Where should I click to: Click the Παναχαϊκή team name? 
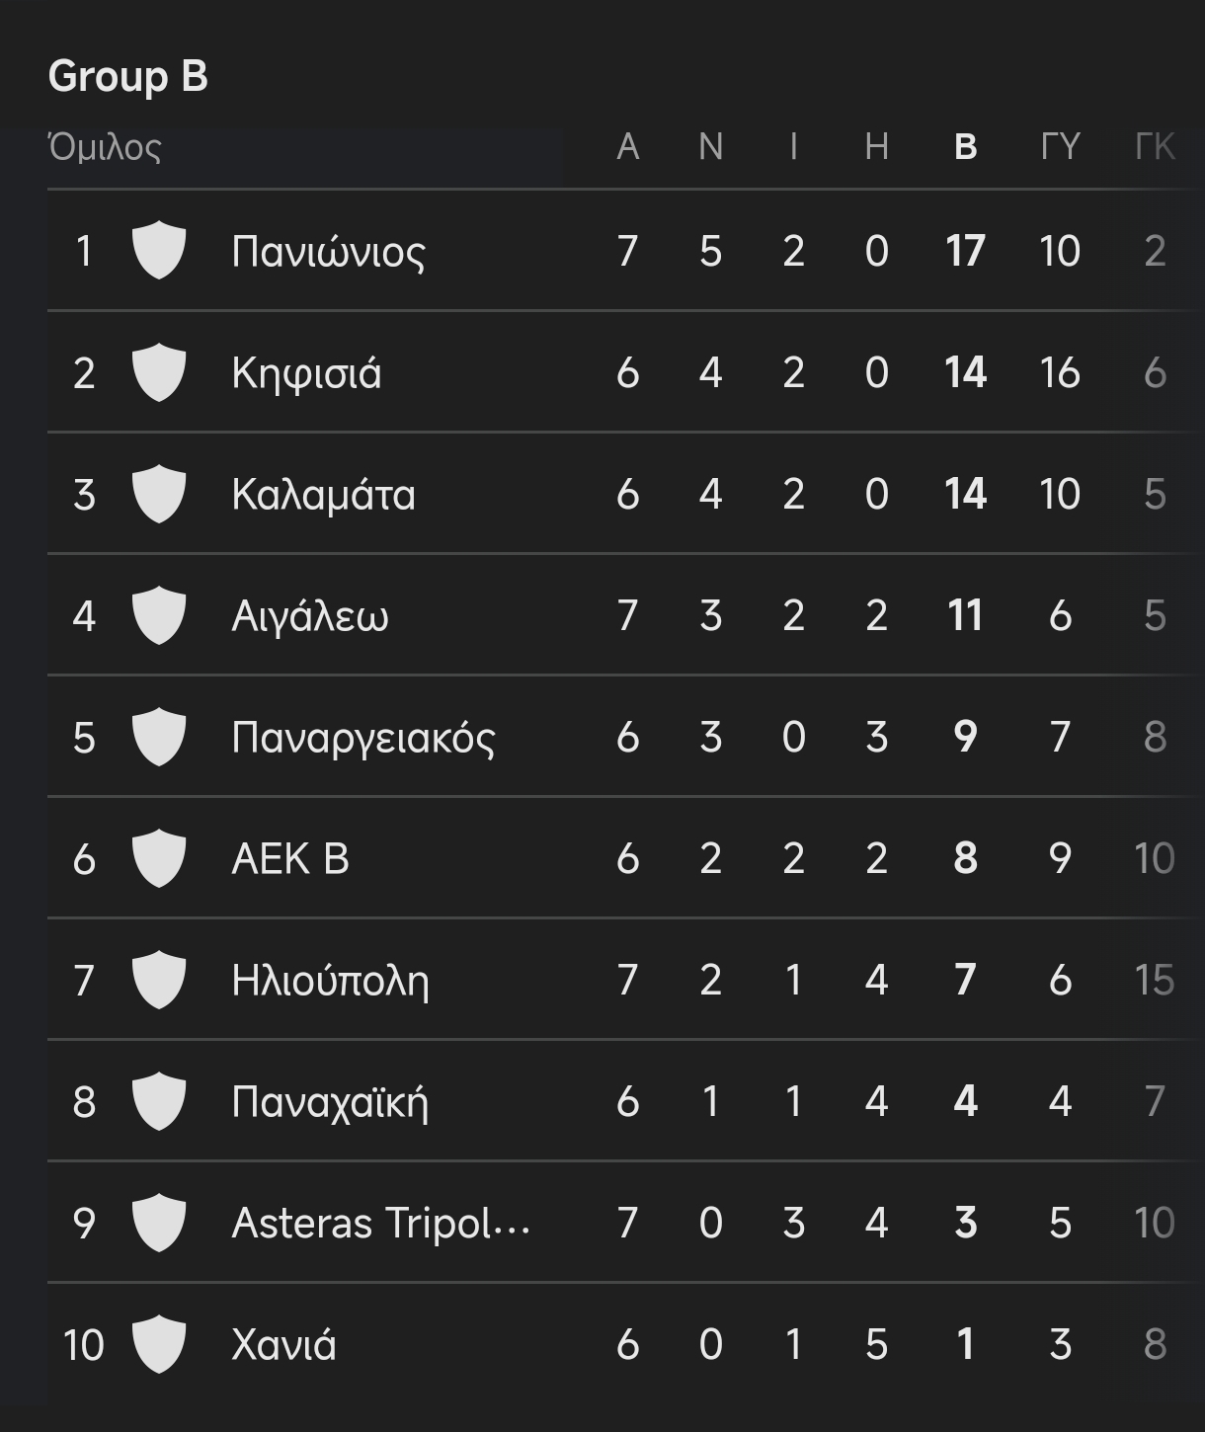pyautogui.click(x=330, y=1102)
